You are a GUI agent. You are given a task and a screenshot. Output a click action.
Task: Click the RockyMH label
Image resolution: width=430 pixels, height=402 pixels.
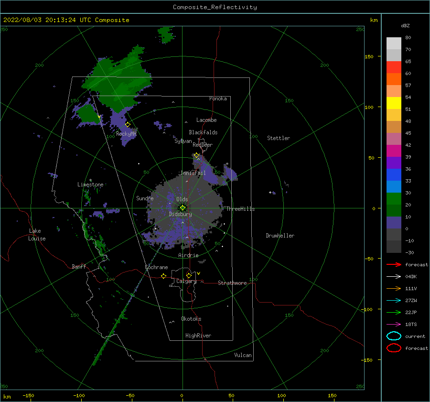click(126, 134)
